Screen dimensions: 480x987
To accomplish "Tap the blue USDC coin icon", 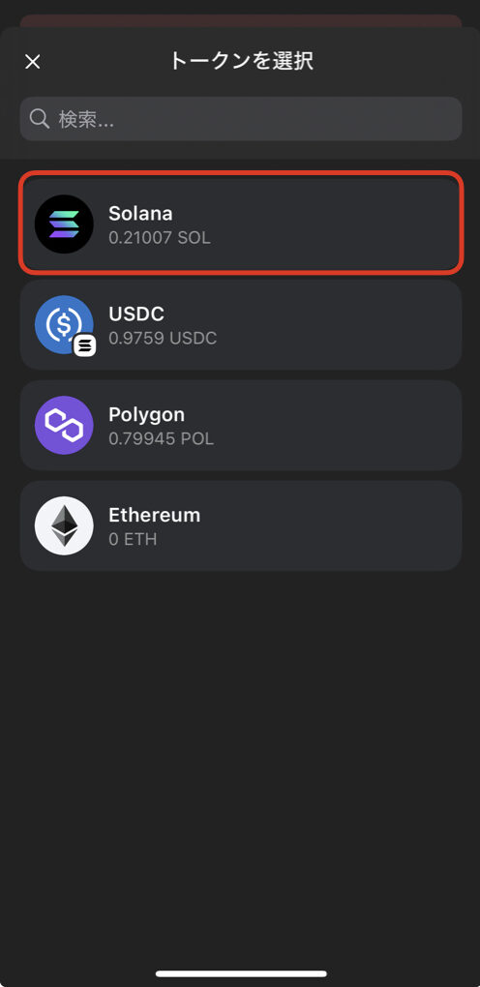I will click(x=64, y=325).
